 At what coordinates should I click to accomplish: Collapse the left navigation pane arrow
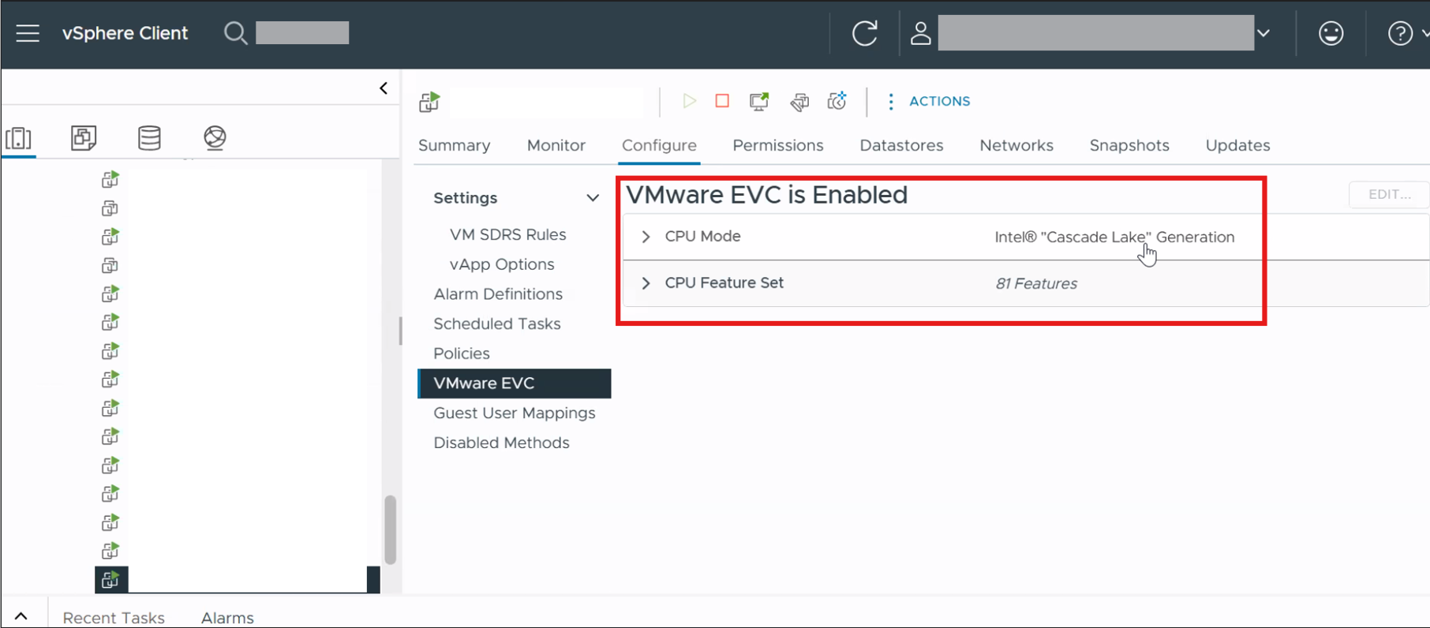[x=384, y=88]
